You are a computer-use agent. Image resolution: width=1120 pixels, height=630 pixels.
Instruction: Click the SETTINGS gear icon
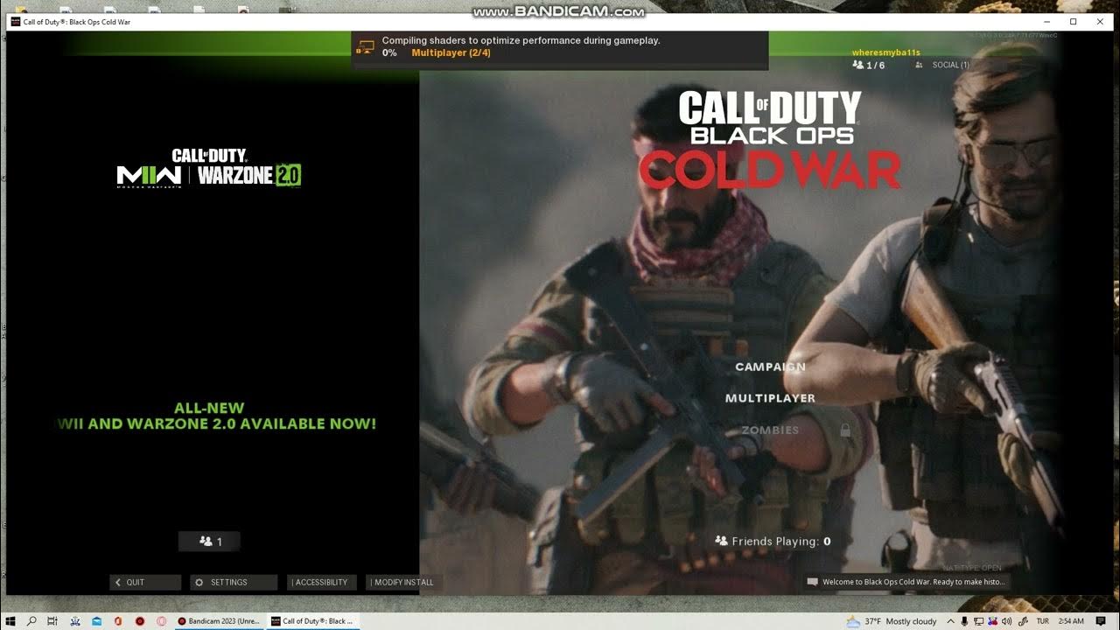click(199, 582)
